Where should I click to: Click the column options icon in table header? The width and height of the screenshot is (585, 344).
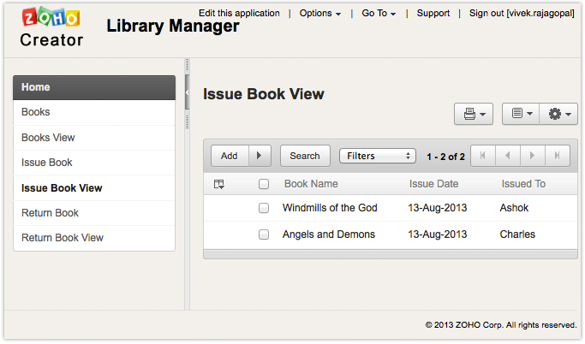point(219,184)
